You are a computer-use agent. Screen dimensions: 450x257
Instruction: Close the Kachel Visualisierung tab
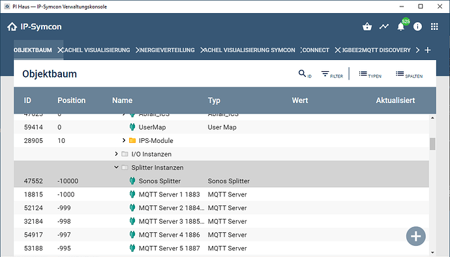tap(60, 50)
